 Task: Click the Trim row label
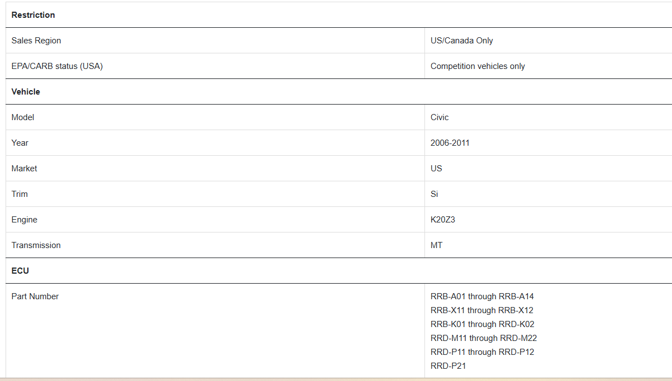19,194
